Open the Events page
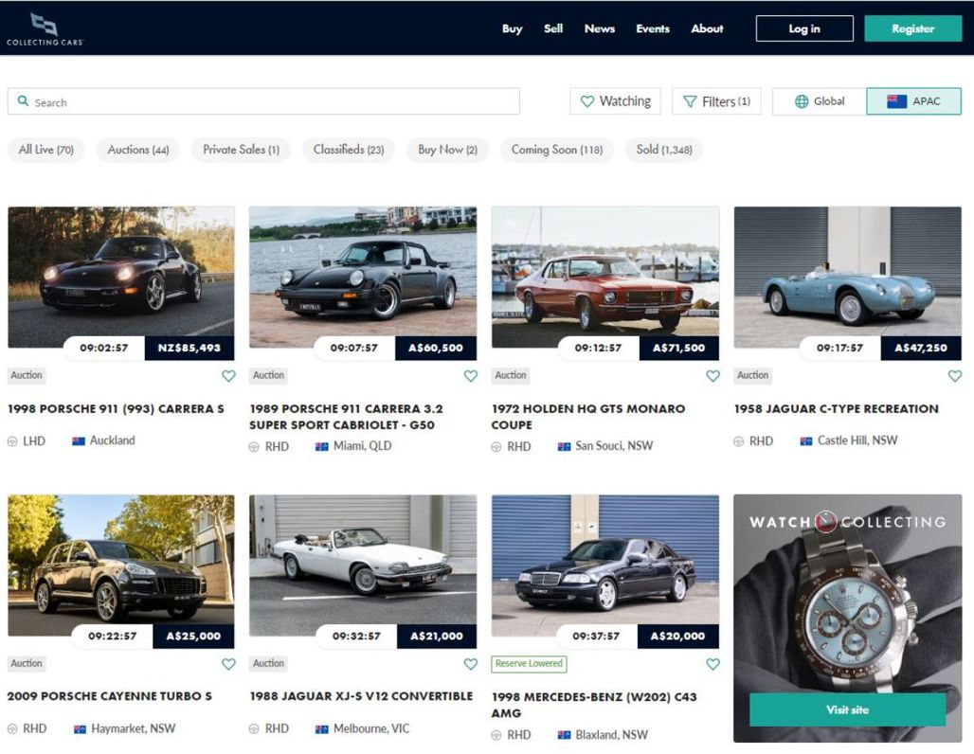Image resolution: width=974 pixels, height=754 pixels. coord(652,28)
